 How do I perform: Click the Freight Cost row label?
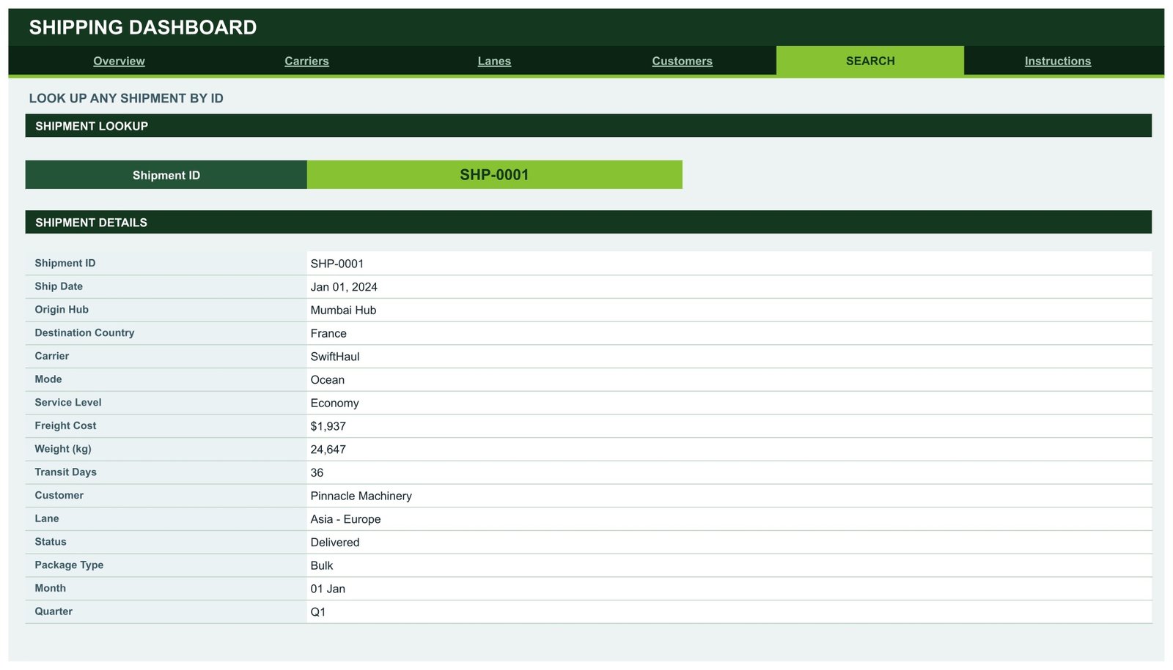(65, 425)
